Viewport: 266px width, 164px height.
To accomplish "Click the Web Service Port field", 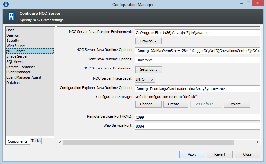I will pos(198,126).
